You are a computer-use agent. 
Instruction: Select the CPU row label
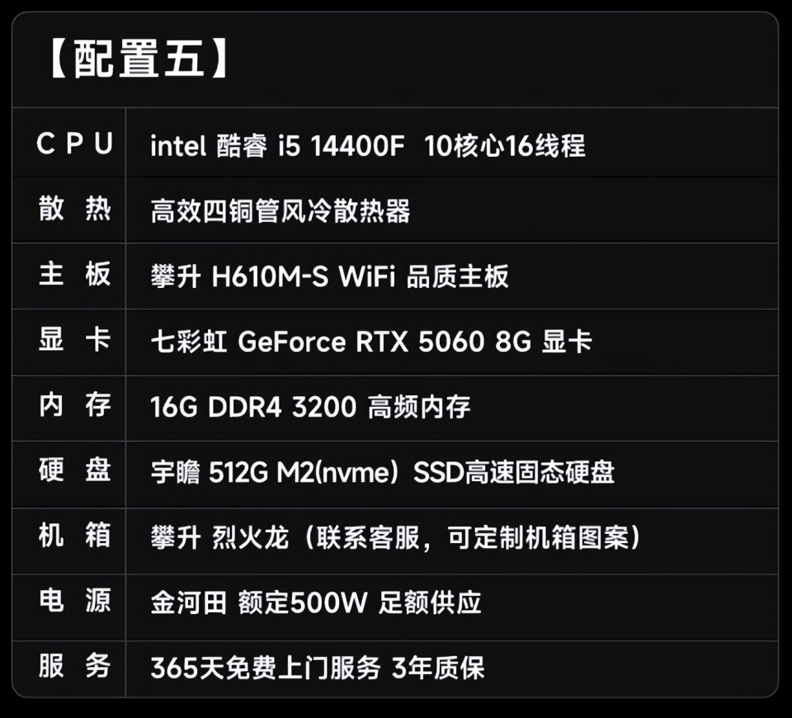(75, 144)
